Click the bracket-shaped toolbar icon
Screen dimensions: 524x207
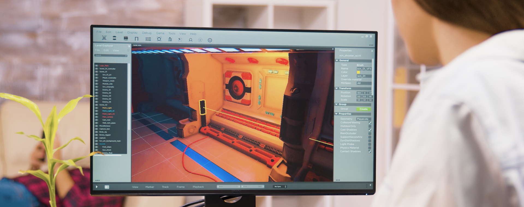[x=136, y=39]
